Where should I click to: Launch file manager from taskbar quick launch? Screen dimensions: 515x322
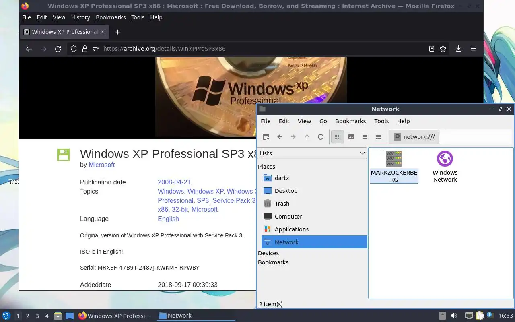click(58, 316)
